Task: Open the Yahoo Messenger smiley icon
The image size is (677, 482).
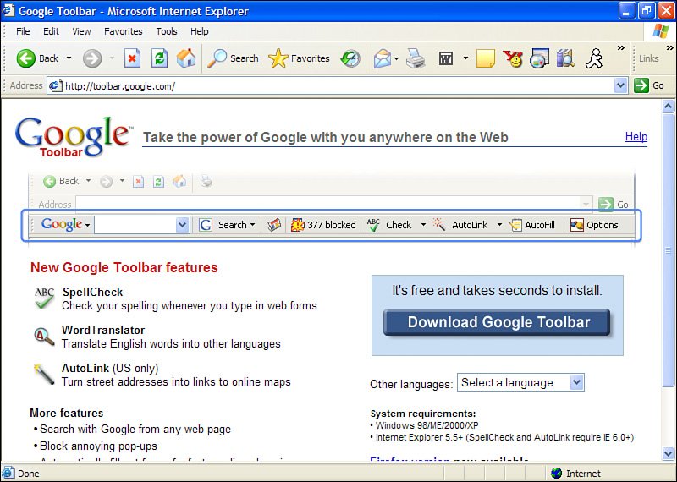Action: pos(513,58)
